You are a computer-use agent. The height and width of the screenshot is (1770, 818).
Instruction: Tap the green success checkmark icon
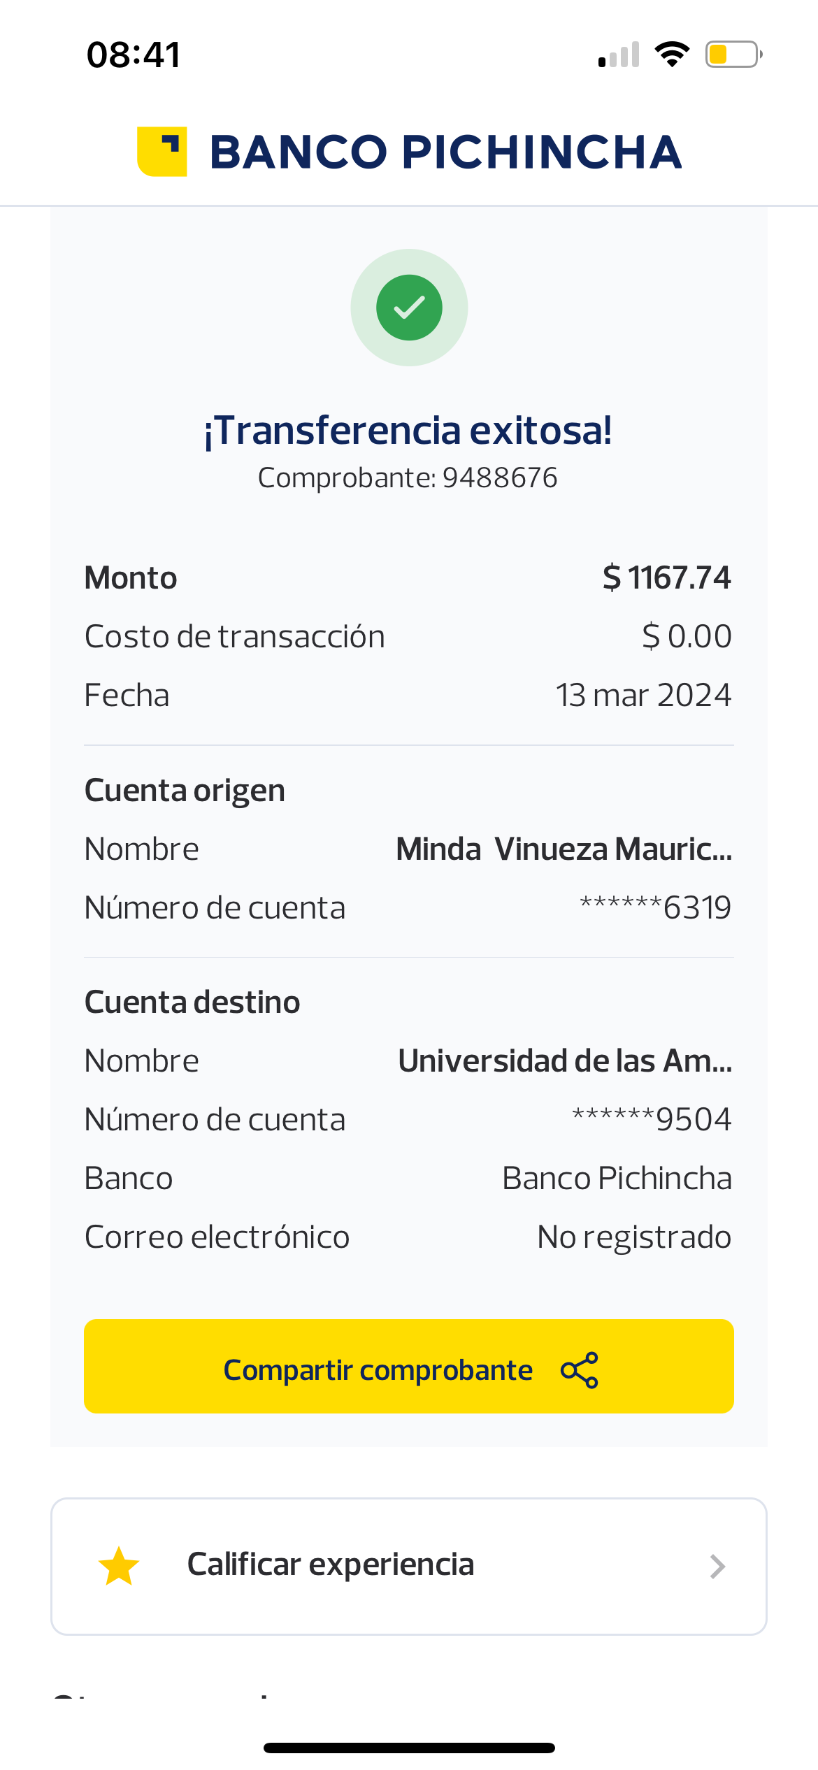click(409, 308)
